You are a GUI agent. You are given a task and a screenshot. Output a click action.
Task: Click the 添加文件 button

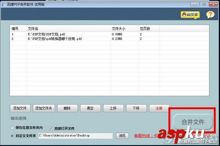(20, 108)
